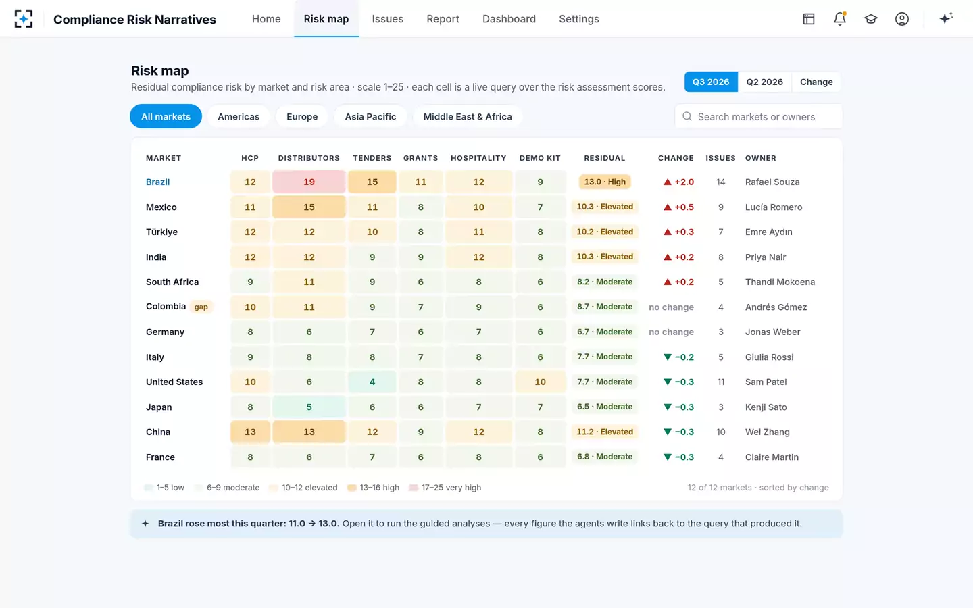Click the magnifier icon in search box
The width and height of the screenshot is (973, 608).
pyautogui.click(x=687, y=116)
